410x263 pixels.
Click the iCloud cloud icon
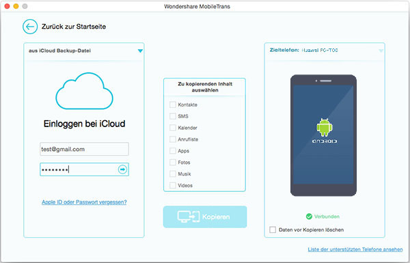[x=84, y=91]
